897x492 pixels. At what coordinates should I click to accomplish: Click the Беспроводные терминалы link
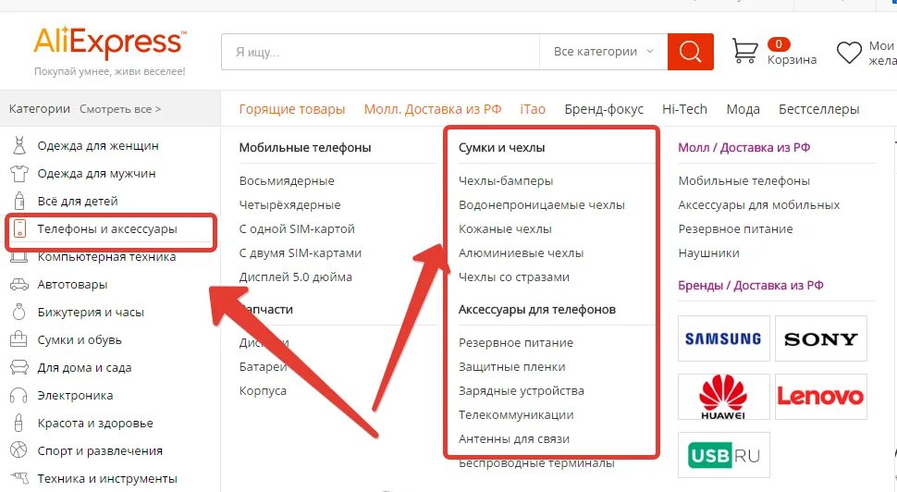[x=536, y=463]
